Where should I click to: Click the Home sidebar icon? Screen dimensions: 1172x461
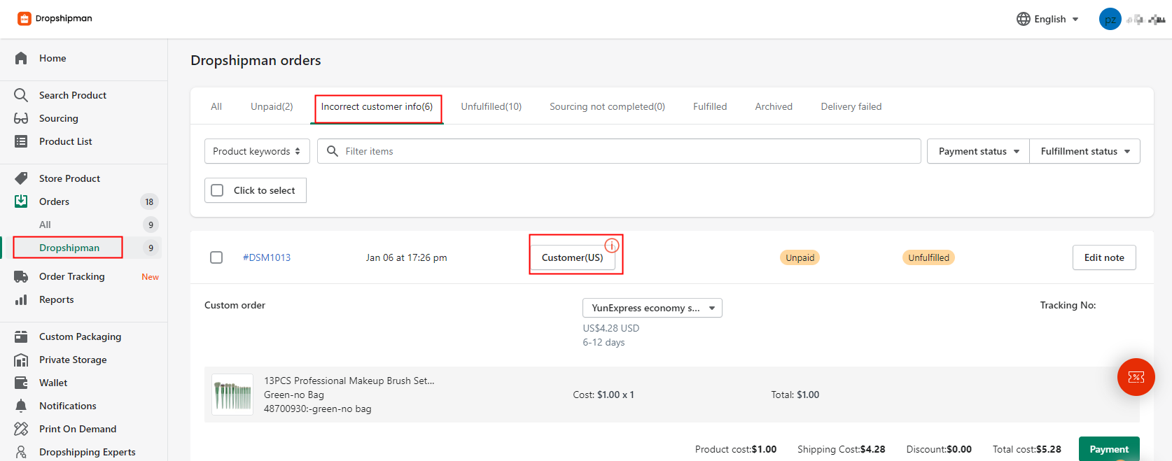pyautogui.click(x=21, y=58)
